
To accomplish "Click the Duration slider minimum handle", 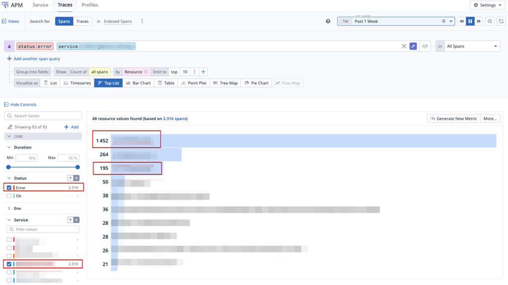I will (x=8, y=168).
